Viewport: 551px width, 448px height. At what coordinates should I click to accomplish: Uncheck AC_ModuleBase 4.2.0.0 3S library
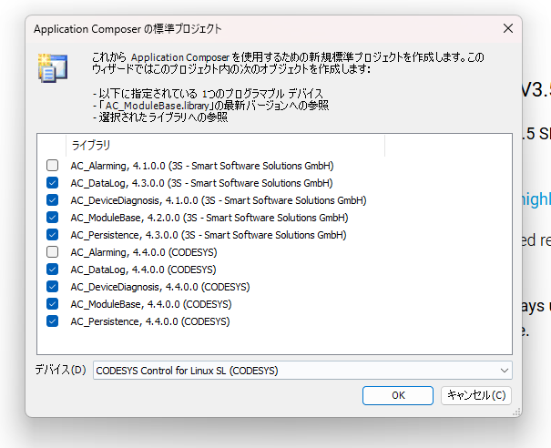52,217
